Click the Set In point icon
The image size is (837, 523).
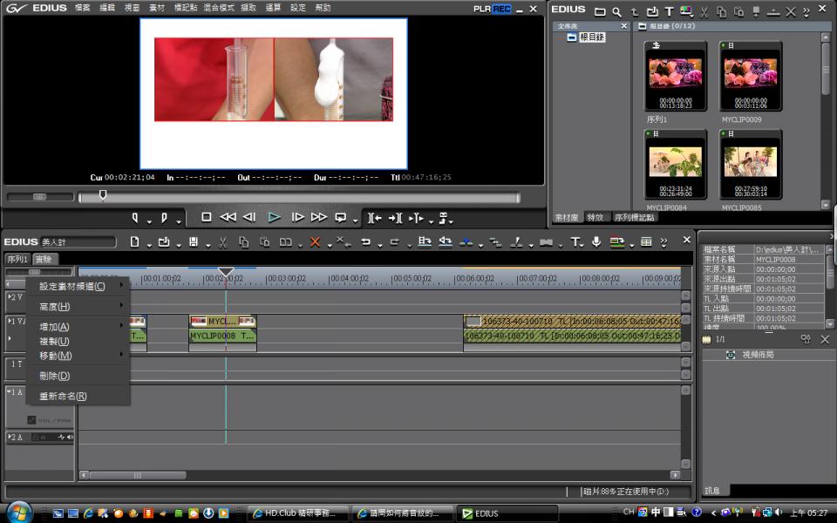click(135, 217)
